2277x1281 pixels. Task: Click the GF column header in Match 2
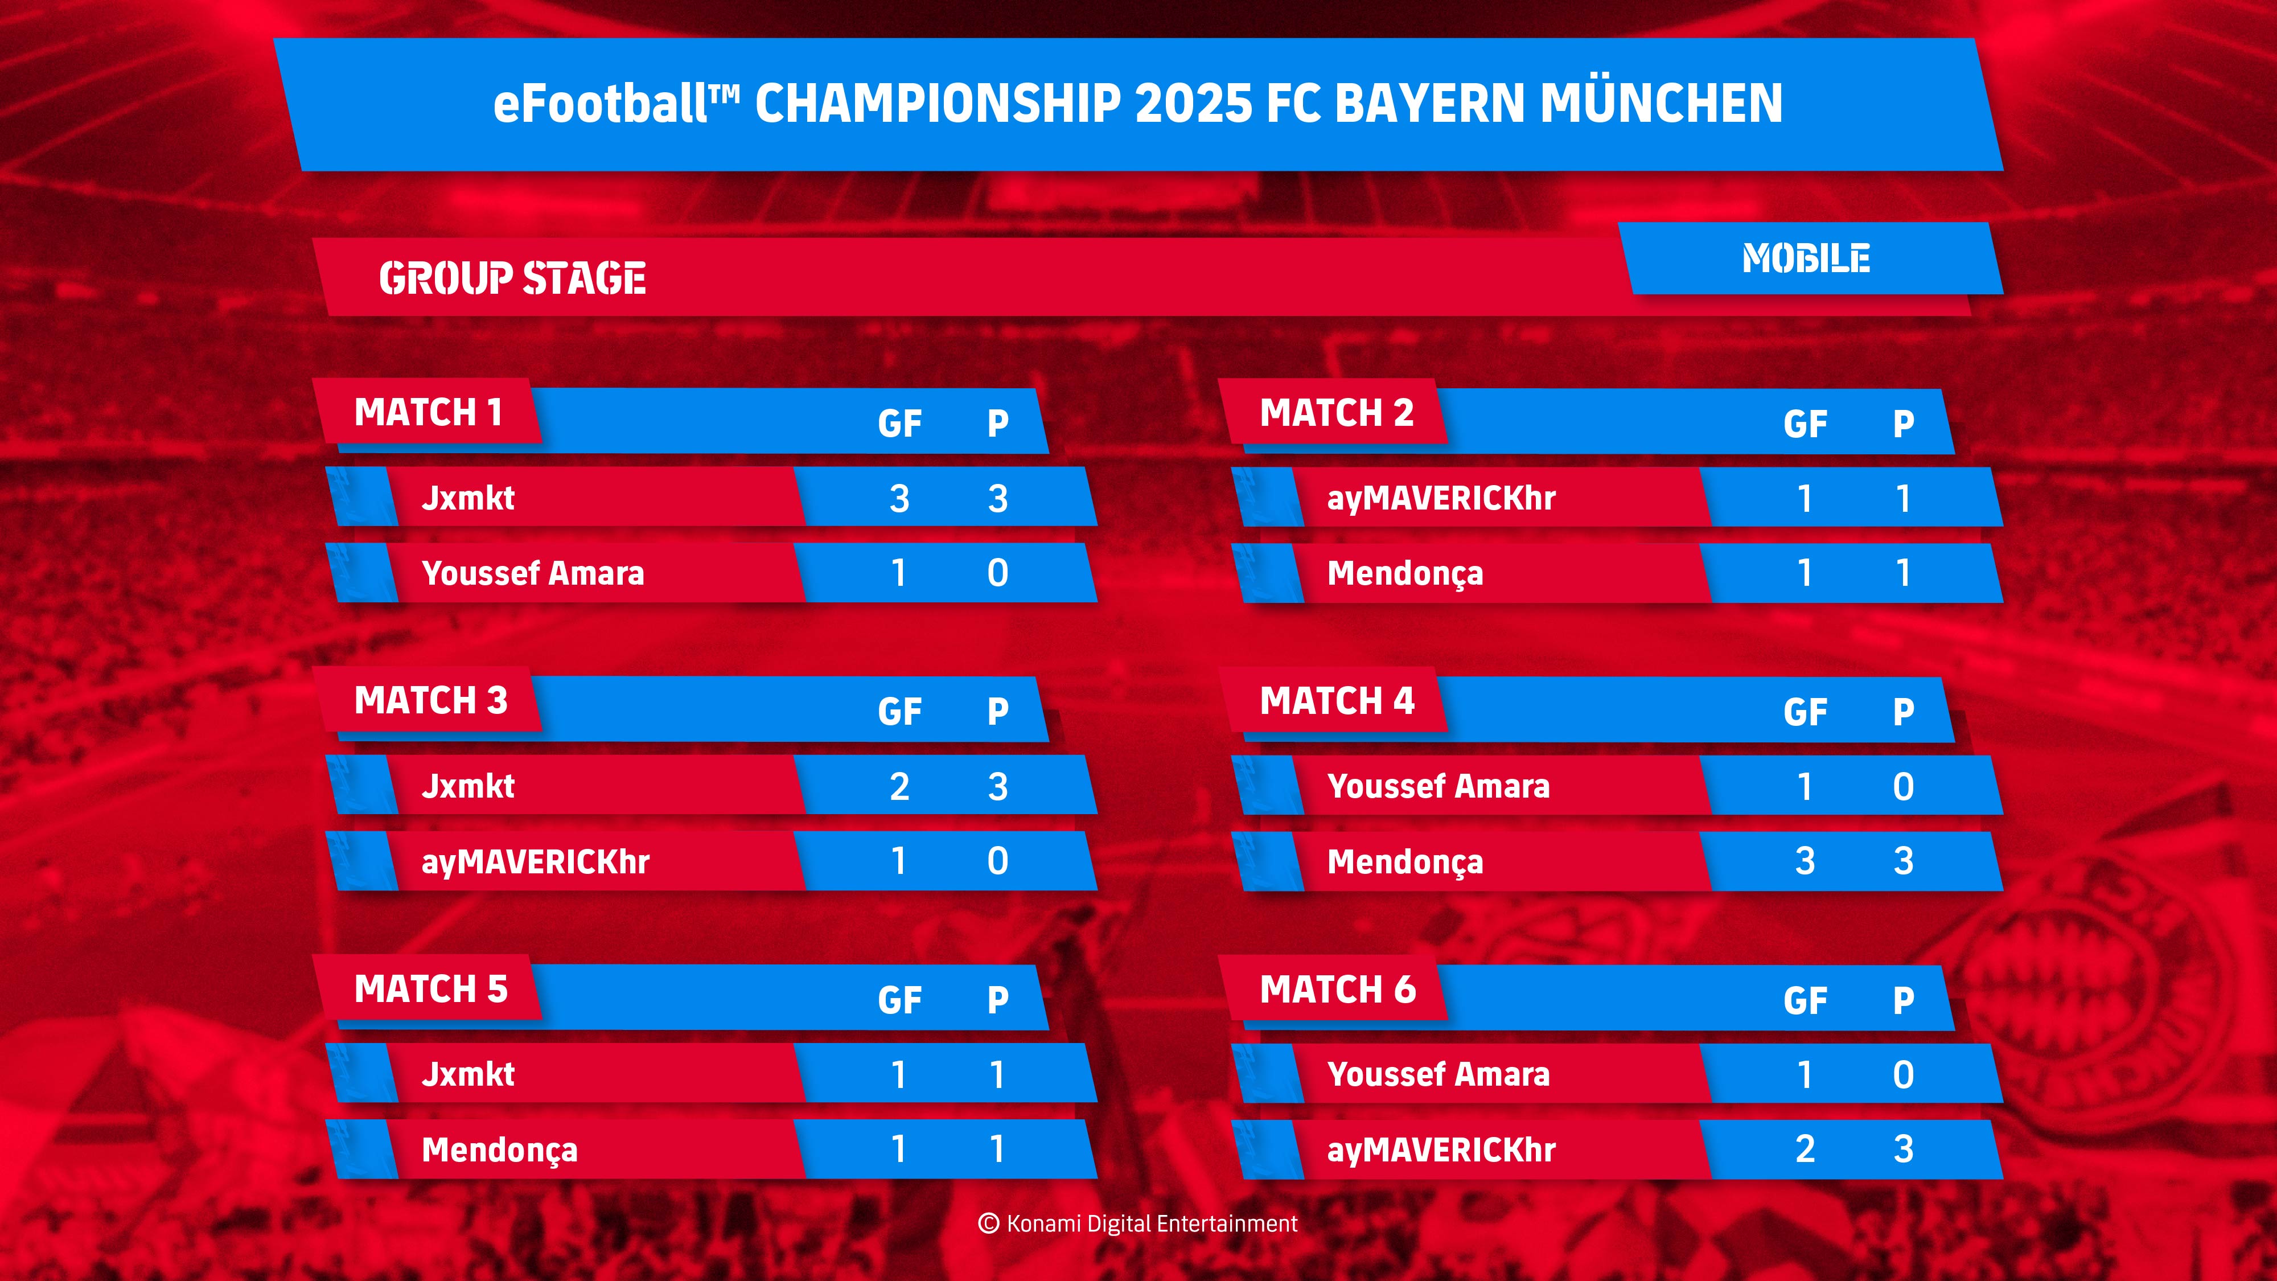tap(1805, 424)
